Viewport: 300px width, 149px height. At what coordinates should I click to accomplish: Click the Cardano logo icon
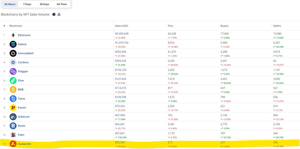coord(13,62)
